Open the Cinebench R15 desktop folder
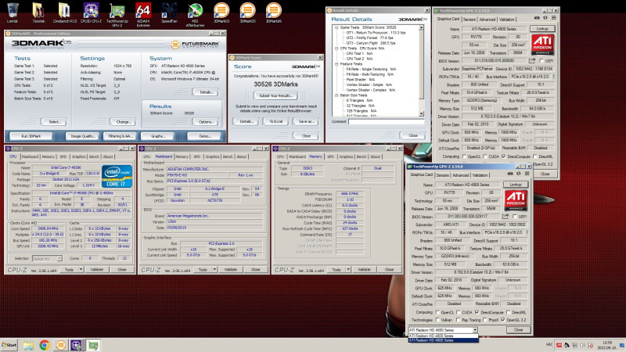626x352 pixels. tap(65, 12)
